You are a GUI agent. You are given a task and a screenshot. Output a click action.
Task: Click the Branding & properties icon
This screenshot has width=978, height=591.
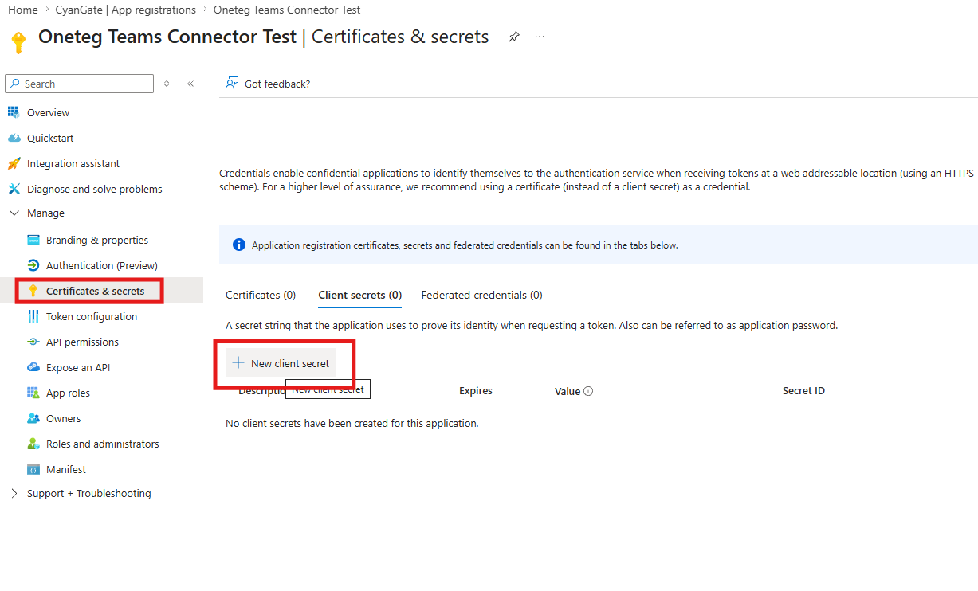click(33, 240)
